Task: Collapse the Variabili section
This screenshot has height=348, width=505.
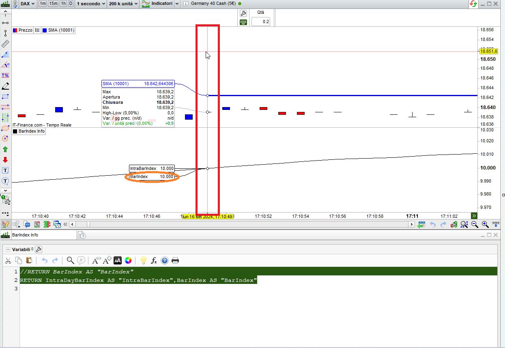Action: pos(8,249)
